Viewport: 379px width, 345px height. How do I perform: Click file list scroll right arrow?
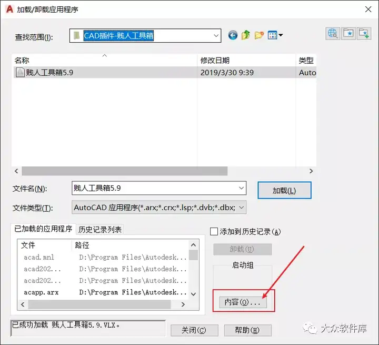coord(311,171)
